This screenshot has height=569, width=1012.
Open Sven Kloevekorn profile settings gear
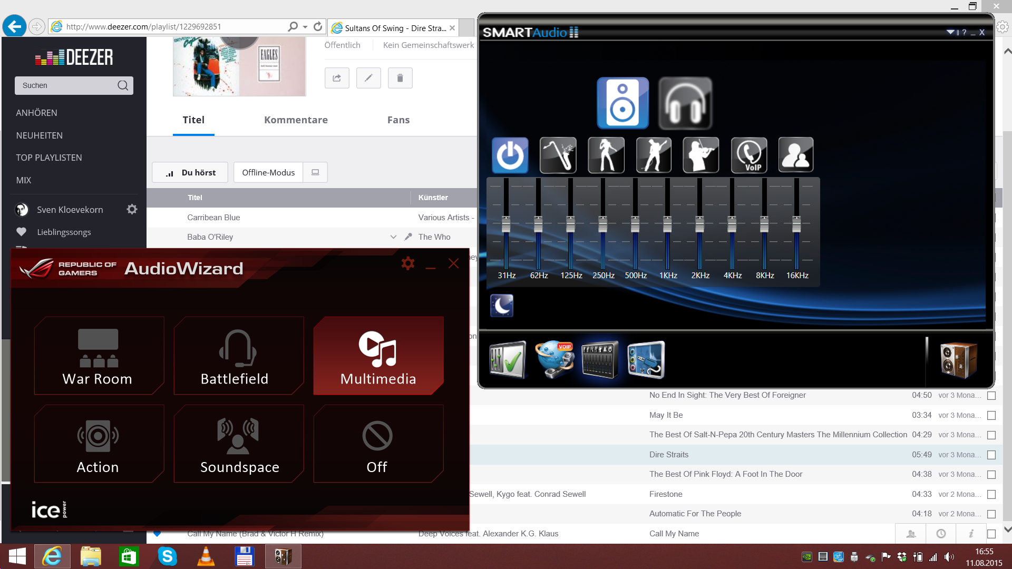[x=132, y=209]
